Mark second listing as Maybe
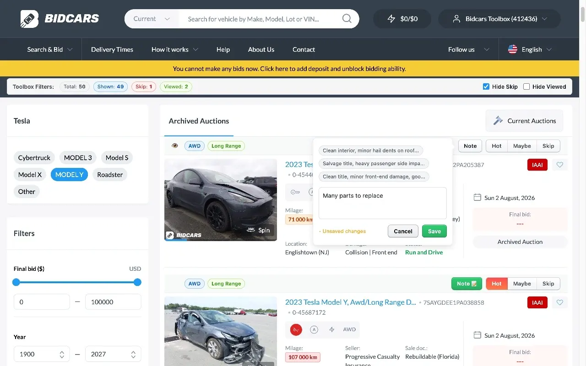This screenshot has height=366, width=586. coord(522,284)
